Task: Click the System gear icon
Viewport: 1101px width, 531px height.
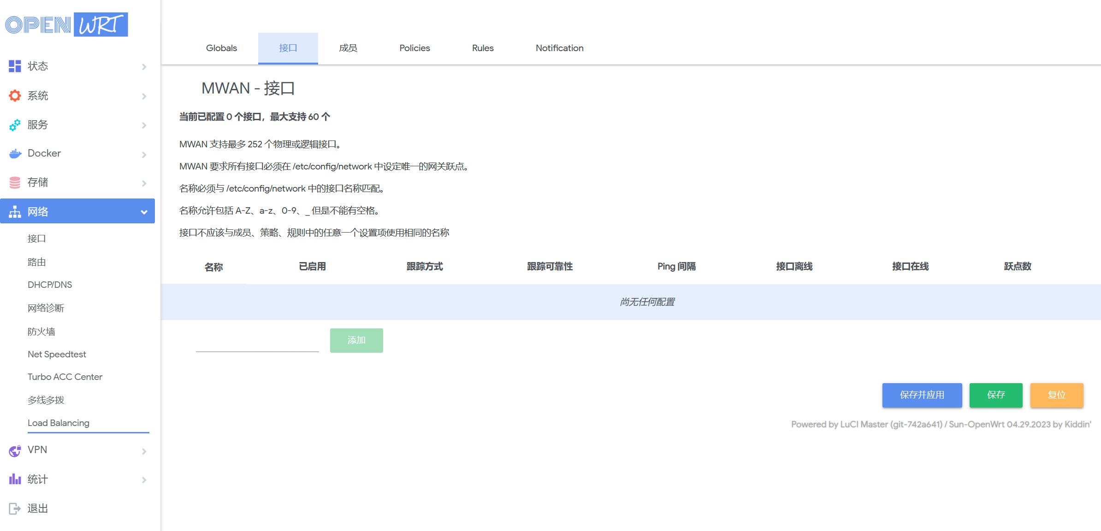Action: 15,96
